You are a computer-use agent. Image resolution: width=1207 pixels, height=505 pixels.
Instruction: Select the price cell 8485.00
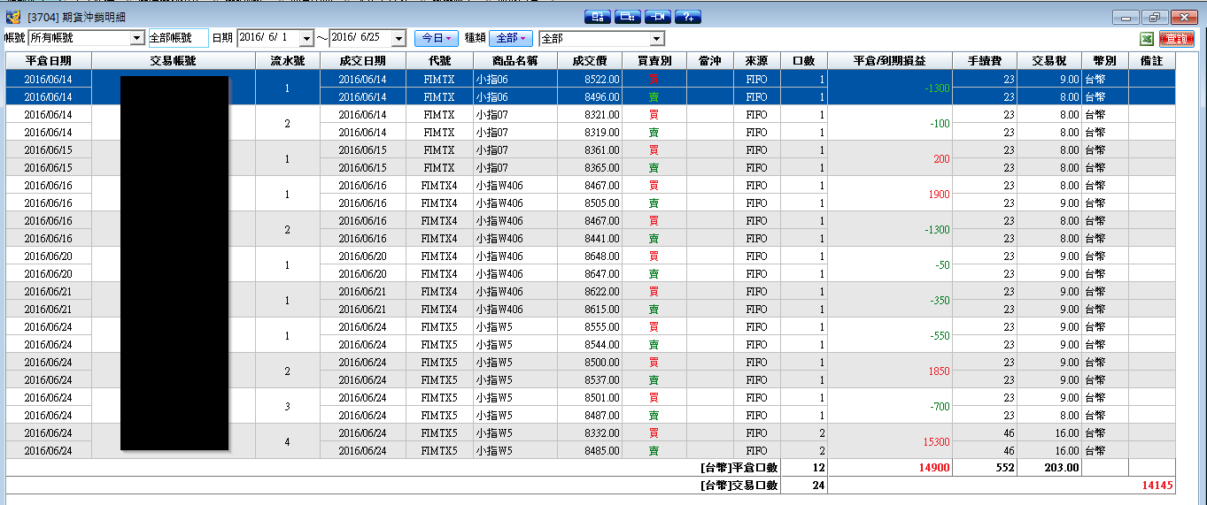click(x=591, y=450)
